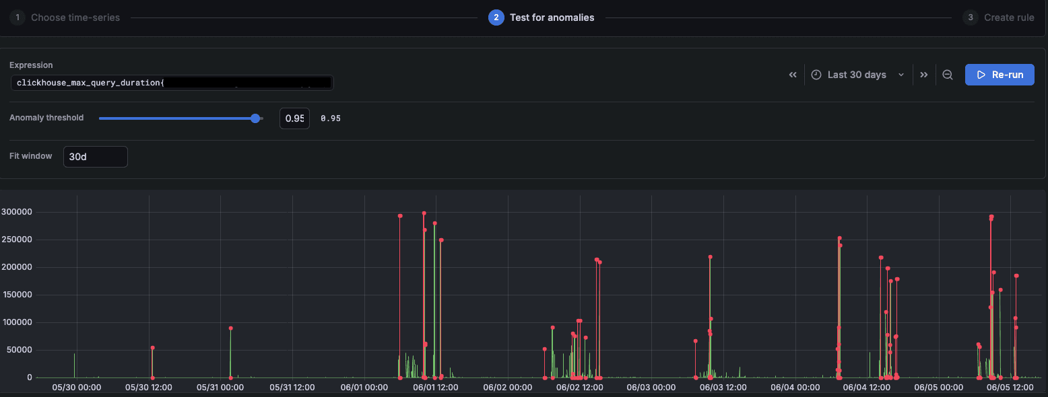Shift time range forward with double-right arrows
This screenshot has height=397, width=1048.
click(924, 75)
